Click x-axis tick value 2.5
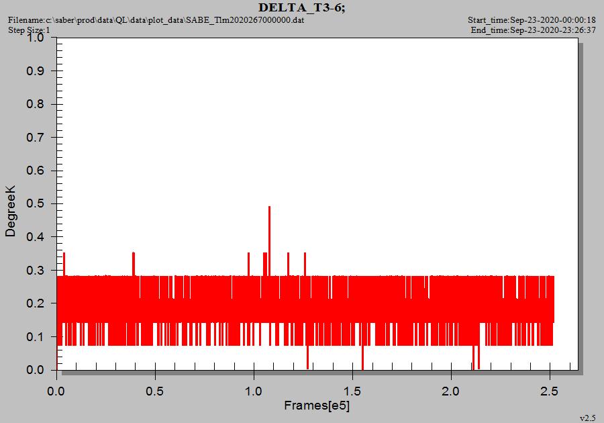Screen dimensions: 604x423 click(x=549, y=391)
